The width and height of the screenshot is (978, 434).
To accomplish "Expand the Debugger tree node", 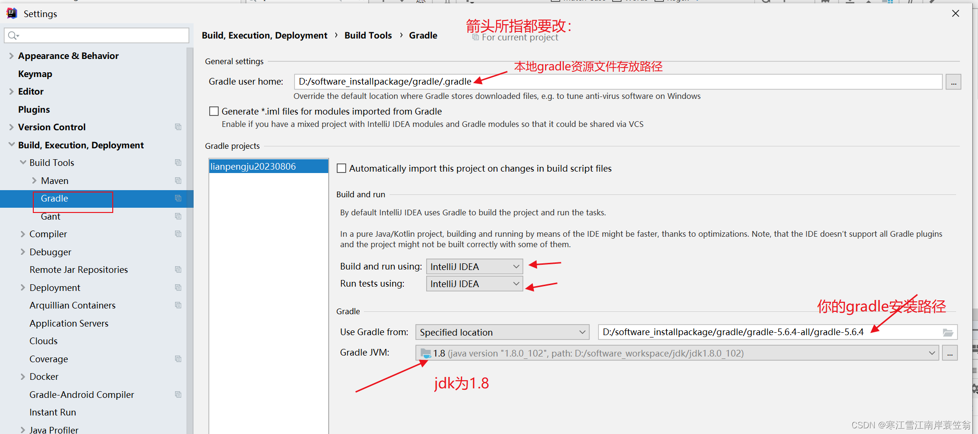I will pos(23,252).
